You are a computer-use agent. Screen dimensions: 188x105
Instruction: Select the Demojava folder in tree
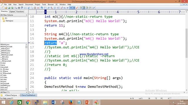8,21
